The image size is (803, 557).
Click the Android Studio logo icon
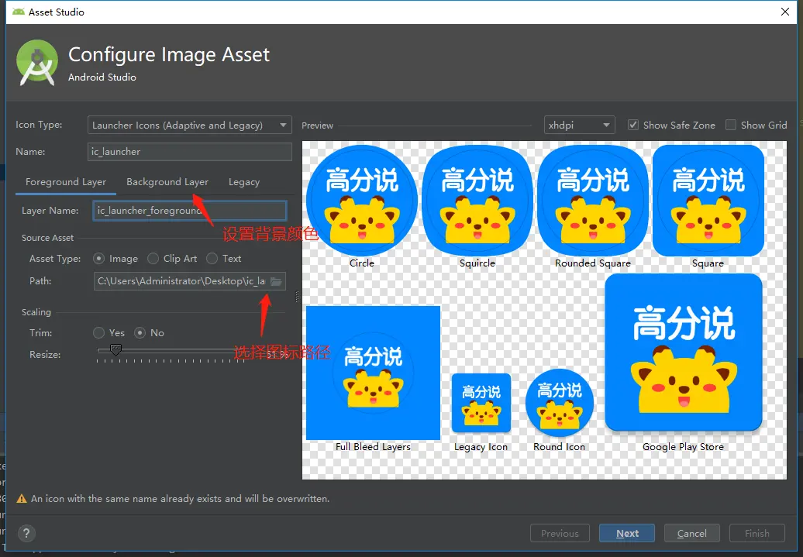37,63
